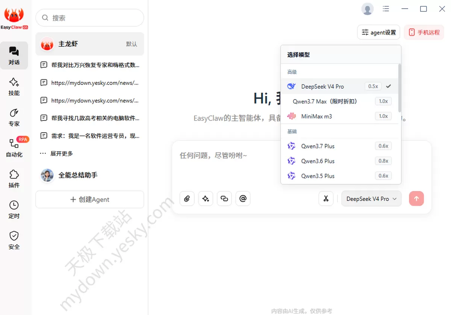Click the 搜索 search input field
451x315 pixels.
[90, 18]
